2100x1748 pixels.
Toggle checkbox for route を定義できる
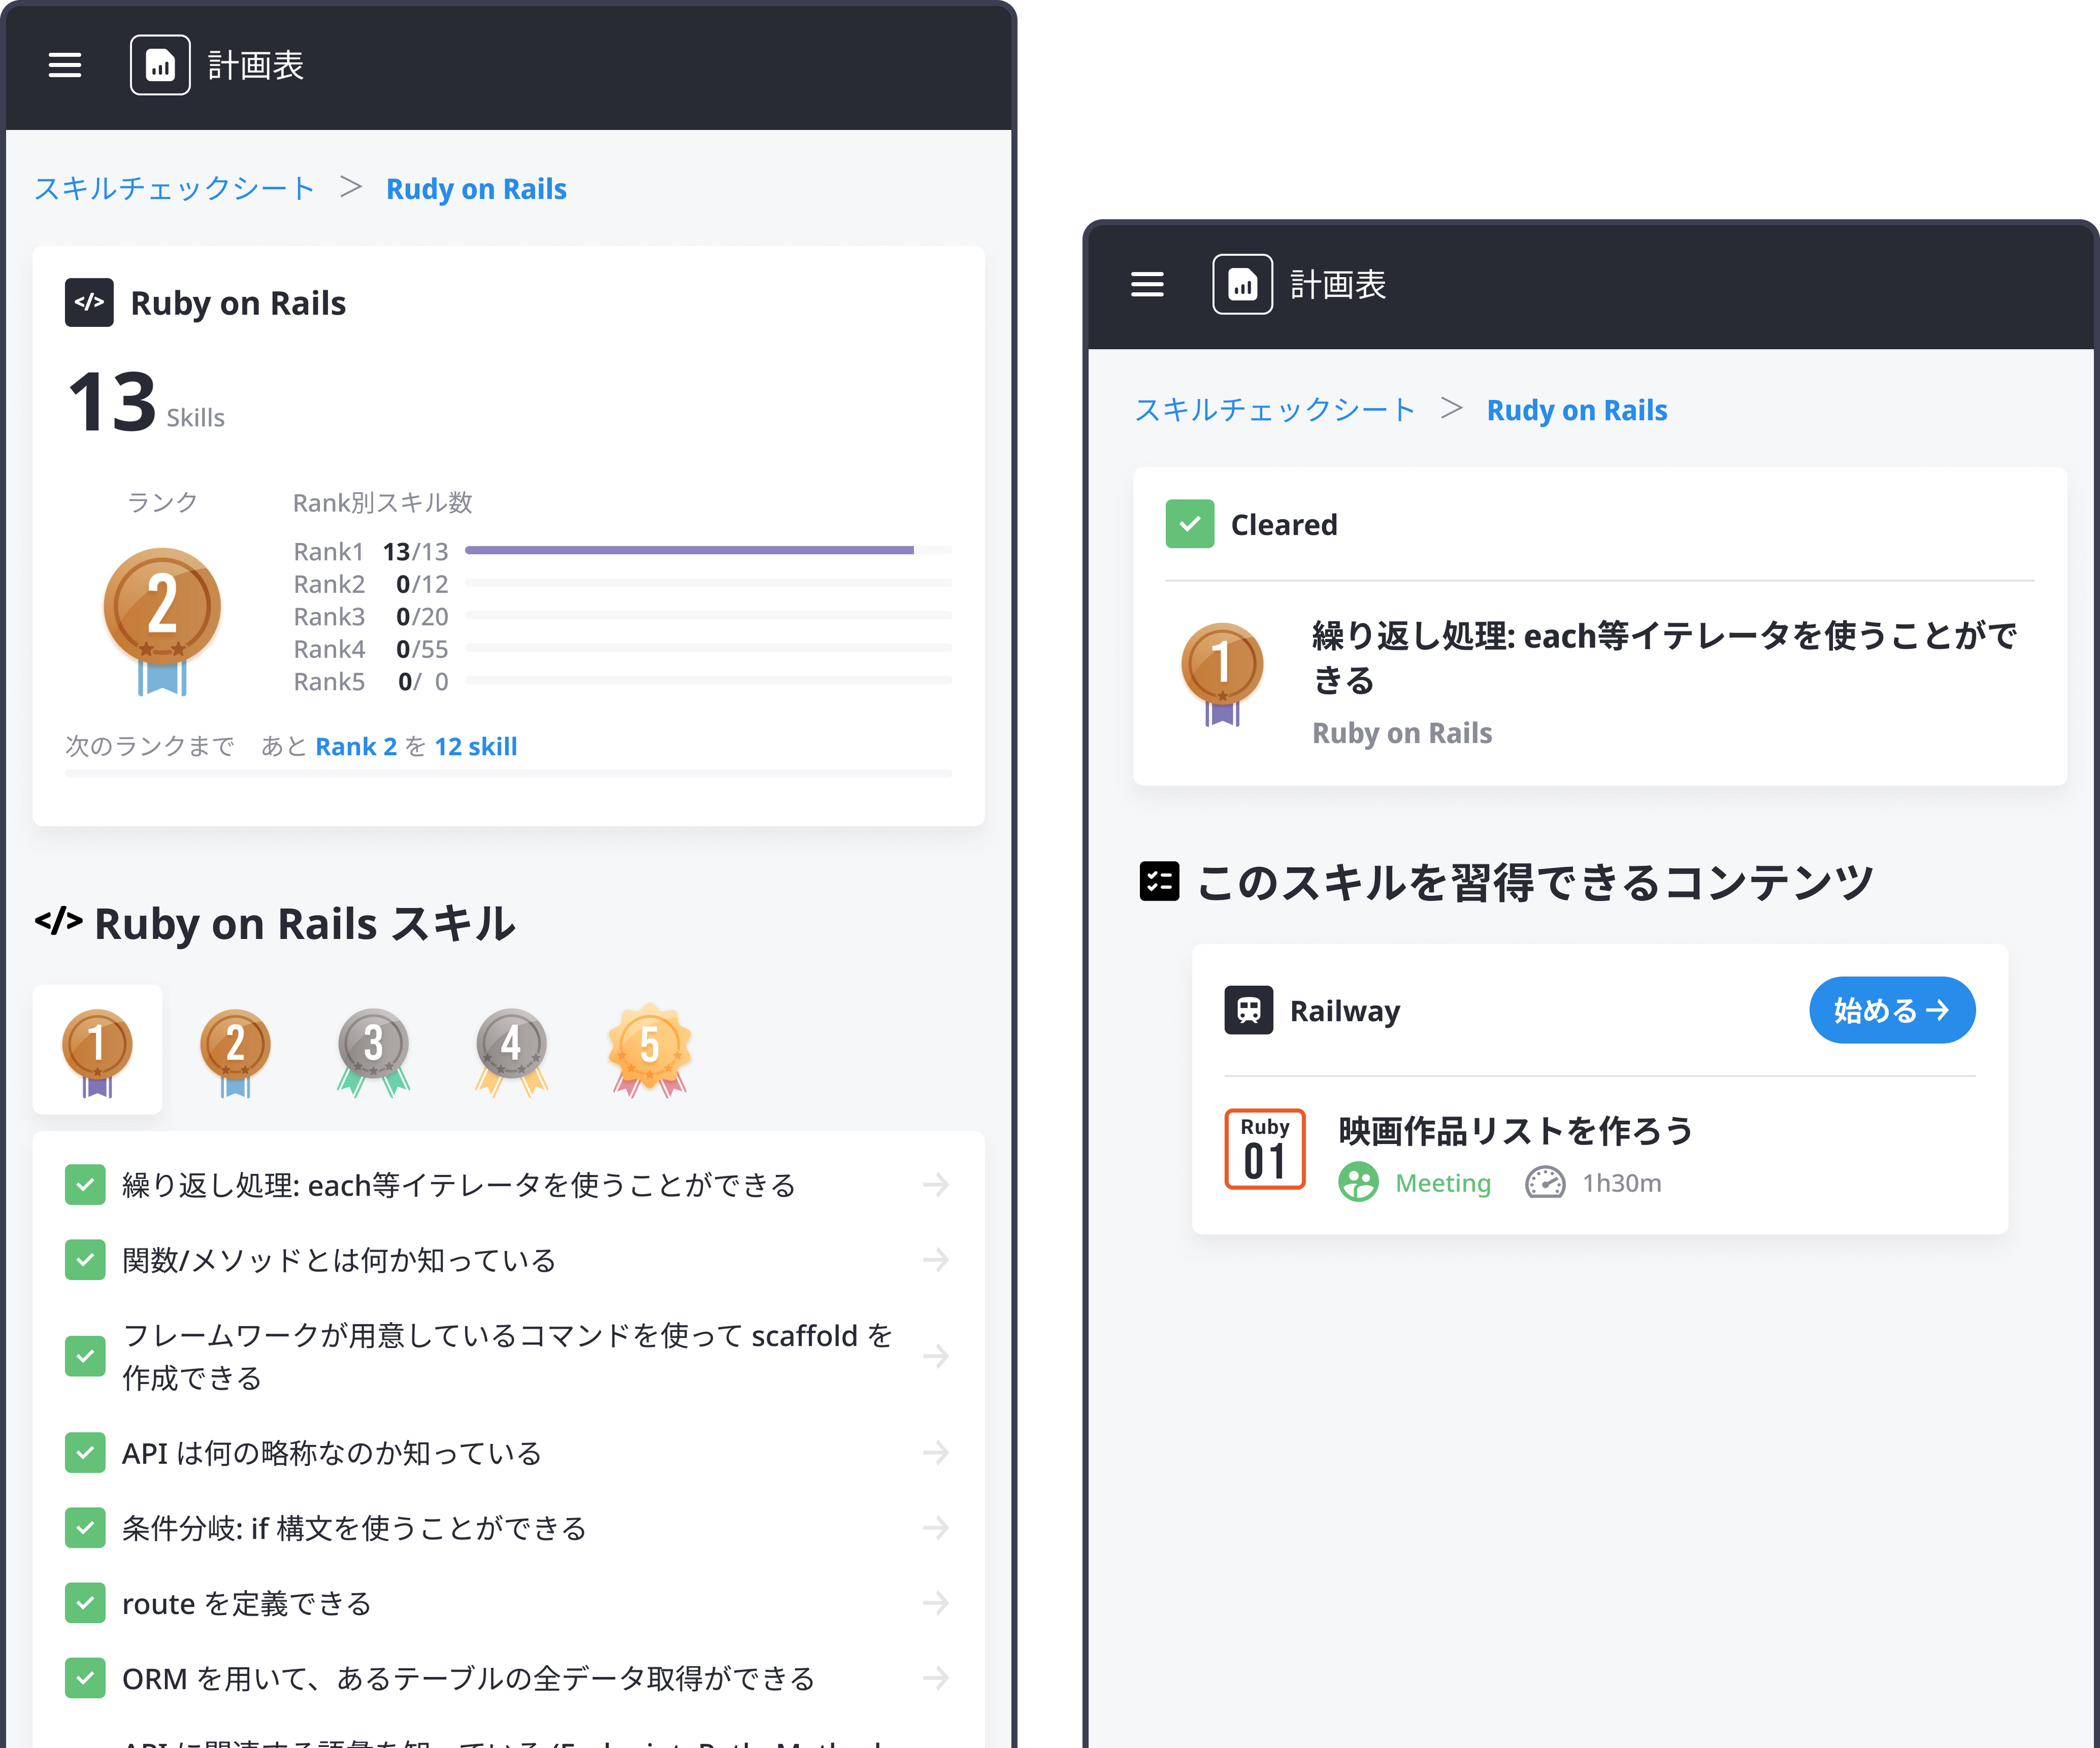tap(85, 1603)
